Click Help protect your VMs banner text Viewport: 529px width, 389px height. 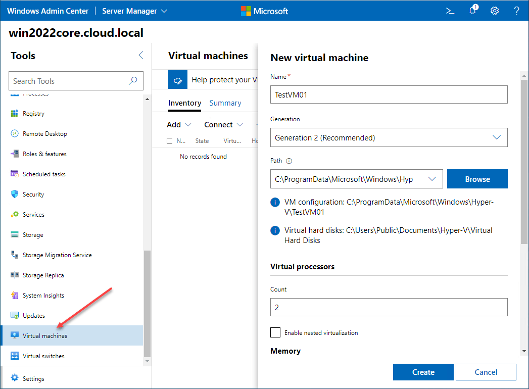coord(225,80)
